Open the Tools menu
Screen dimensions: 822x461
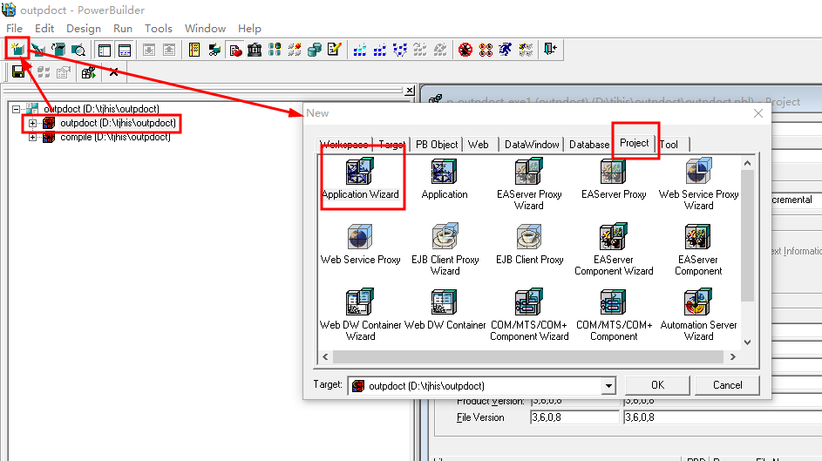159,28
